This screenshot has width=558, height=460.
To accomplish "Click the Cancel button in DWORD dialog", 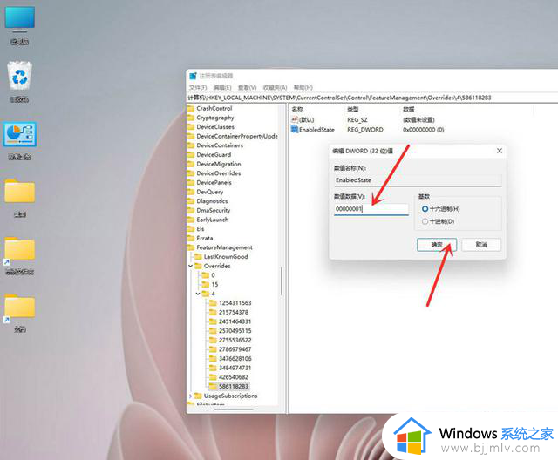I will [x=481, y=245].
